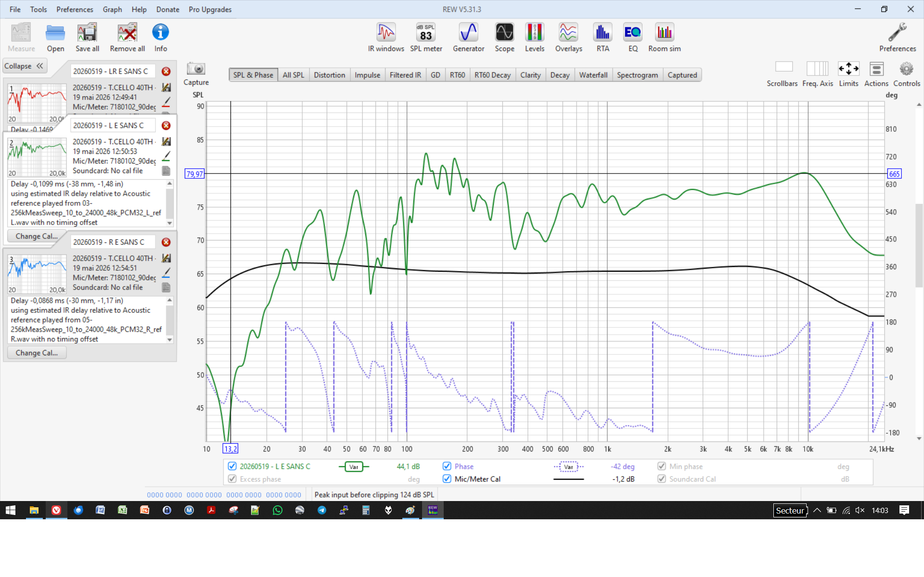Open the Levels meter
Image resolution: width=924 pixels, height=577 pixels.
[535, 37]
